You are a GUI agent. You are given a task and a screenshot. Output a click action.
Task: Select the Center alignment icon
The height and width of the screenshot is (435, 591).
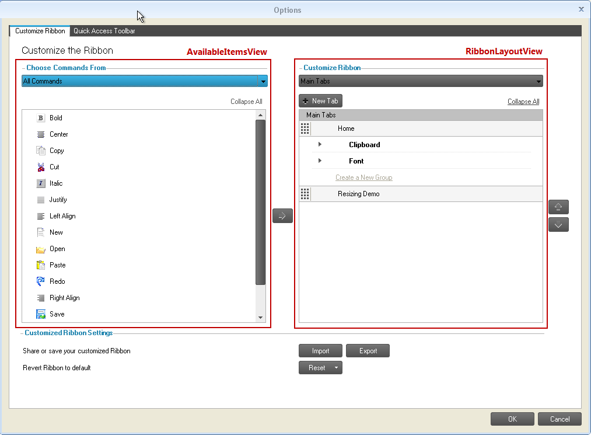coord(40,134)
